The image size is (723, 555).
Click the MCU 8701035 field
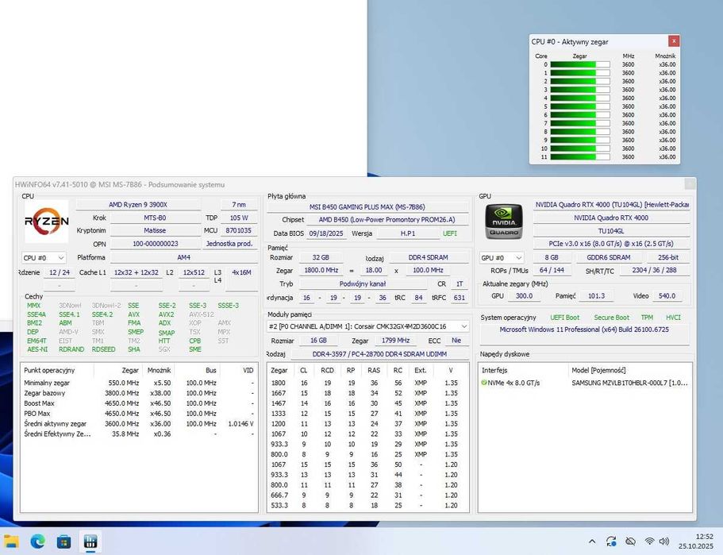238,230
